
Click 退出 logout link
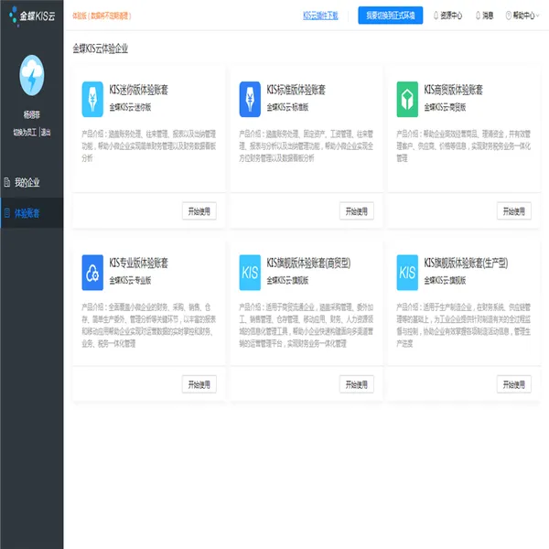(x=46, y=133)
